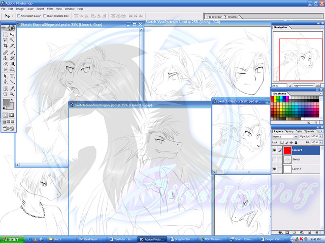
Task: Open the Opacity slider arrow
Action: coord(320,136)
